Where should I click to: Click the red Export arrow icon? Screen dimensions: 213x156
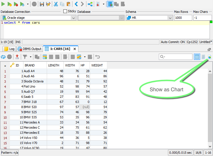[x=17, y=57]
